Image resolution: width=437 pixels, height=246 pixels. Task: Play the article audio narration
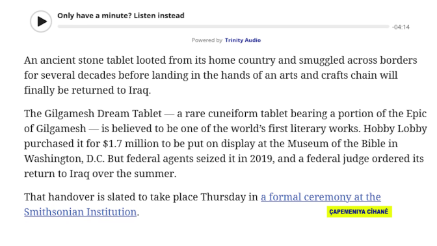[x=41, y=21]
